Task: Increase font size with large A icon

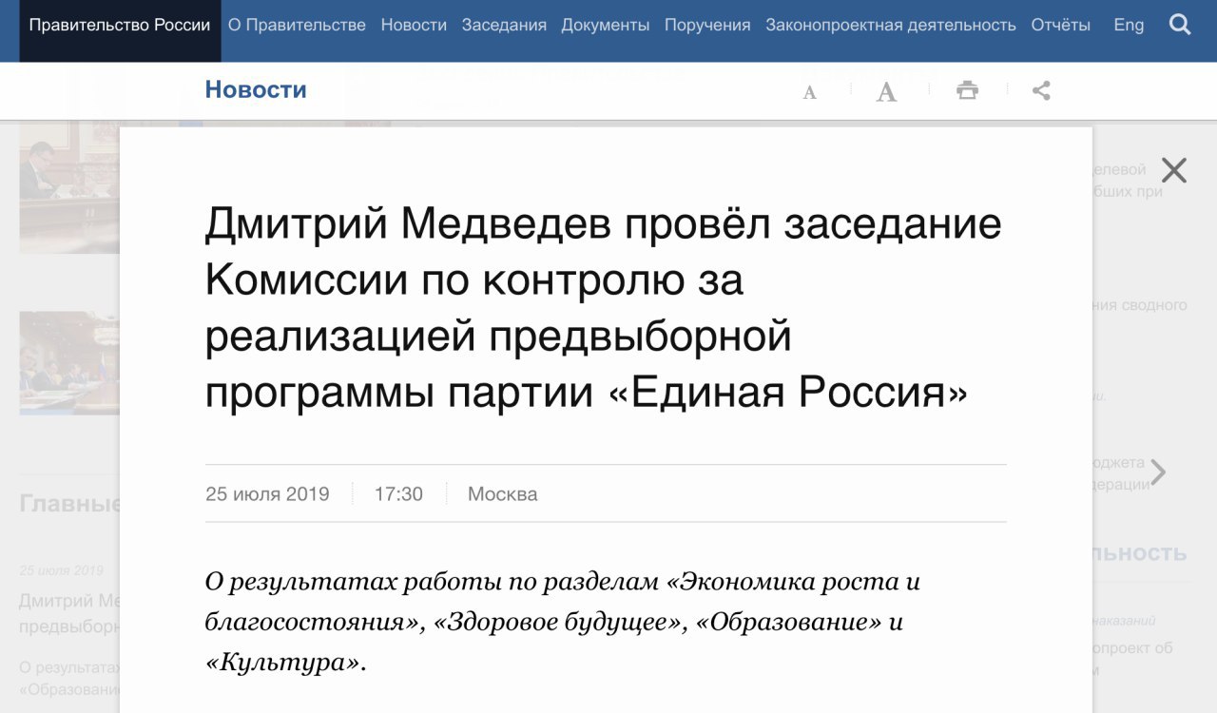Action: 886,92
